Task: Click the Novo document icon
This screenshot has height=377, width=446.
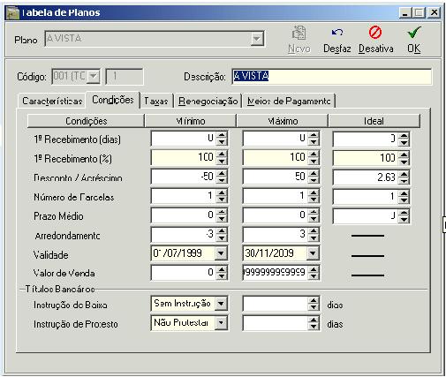Action: coord(299,33)
